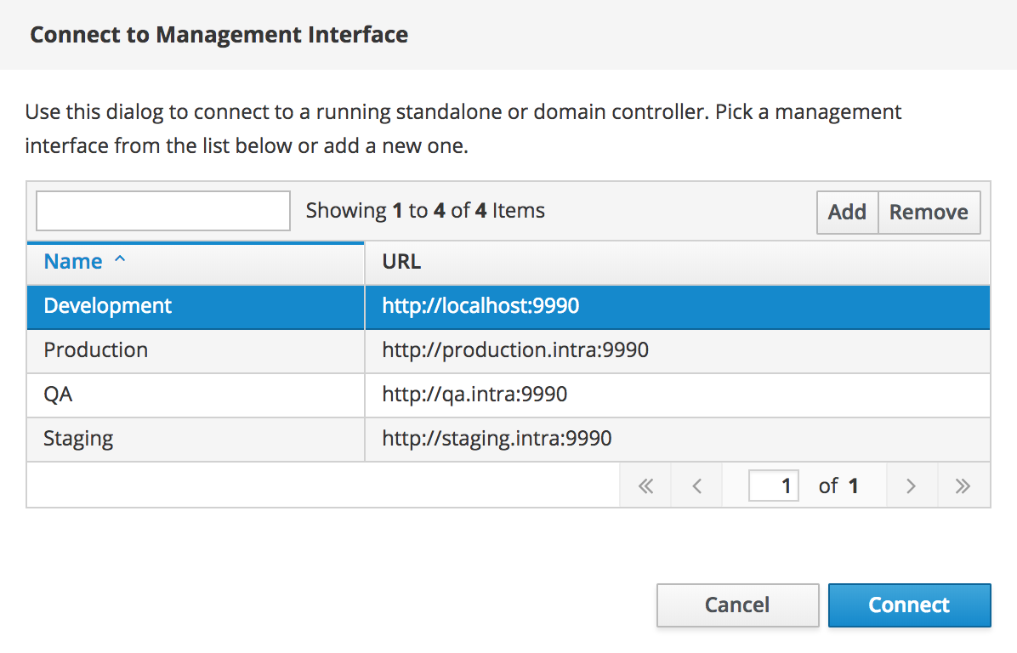Pick the http://staging.intra:9990 URL cell
The height and width of the screenshot is (653, 1017).
click(677, 439)
